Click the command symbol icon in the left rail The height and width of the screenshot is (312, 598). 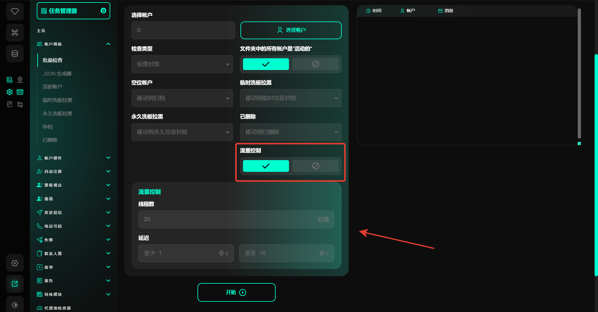pyautogui.click(x=15, y=33)
